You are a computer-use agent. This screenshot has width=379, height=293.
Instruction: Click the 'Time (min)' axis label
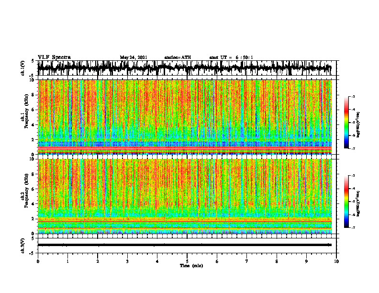point(191,266)
